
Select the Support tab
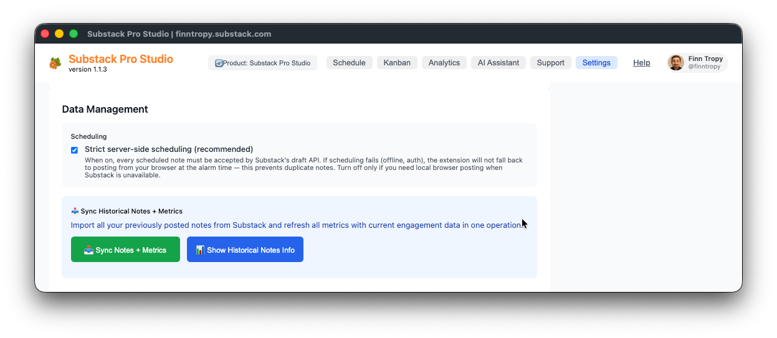tap(551, 63)
